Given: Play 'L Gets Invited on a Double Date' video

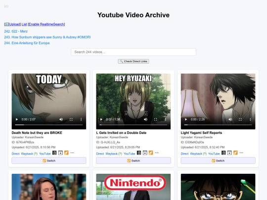Looking at the screenshot, I should click(x=101, y=120).
